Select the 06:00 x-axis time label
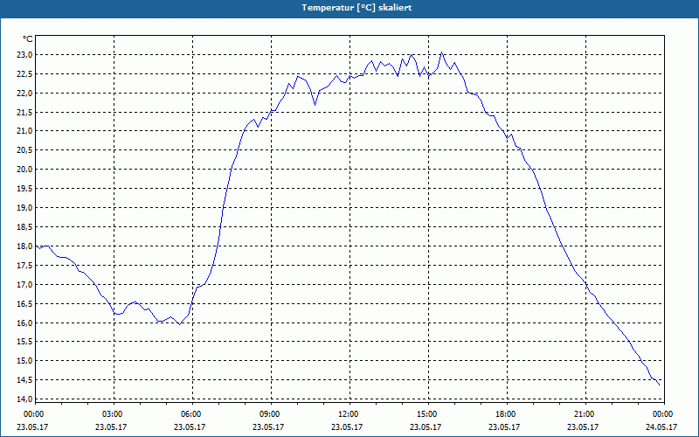Screen dimensions: 699x437 190,414
